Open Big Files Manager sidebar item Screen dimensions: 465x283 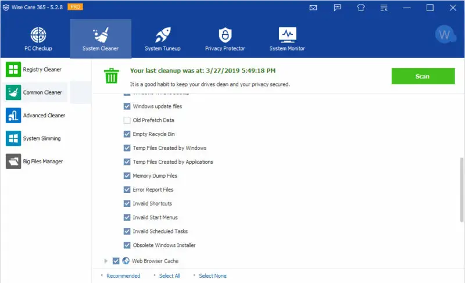pos(35,161)
